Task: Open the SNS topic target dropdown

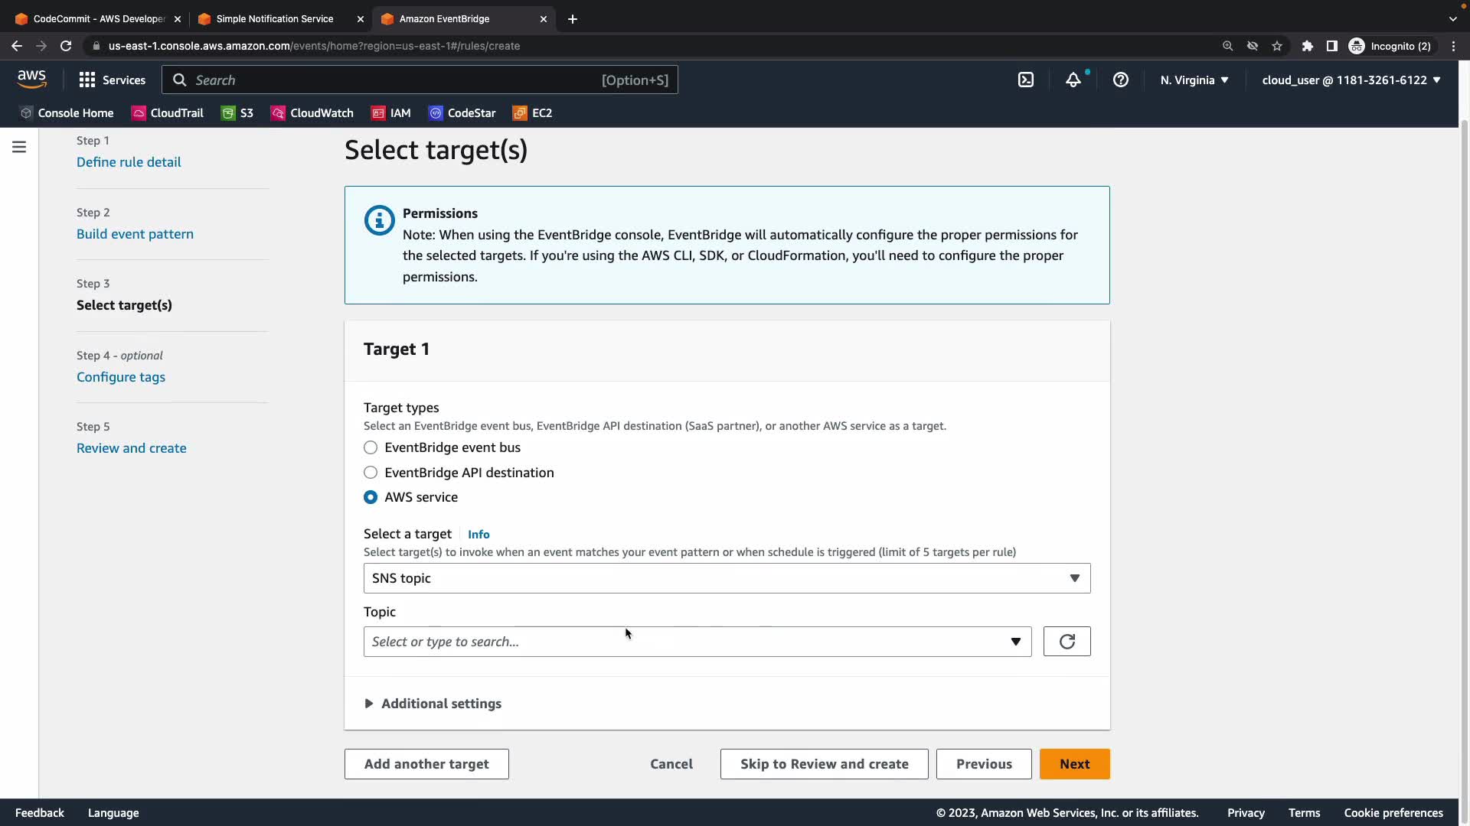Action: click(x=726, y=578)
